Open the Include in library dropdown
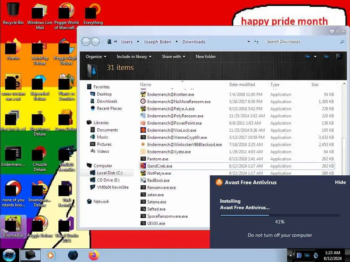350x262 pixels. pos(134,57)
